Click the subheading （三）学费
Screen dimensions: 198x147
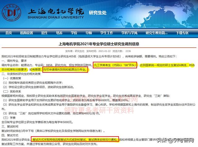pyautogui.click(x=9, y=118)
